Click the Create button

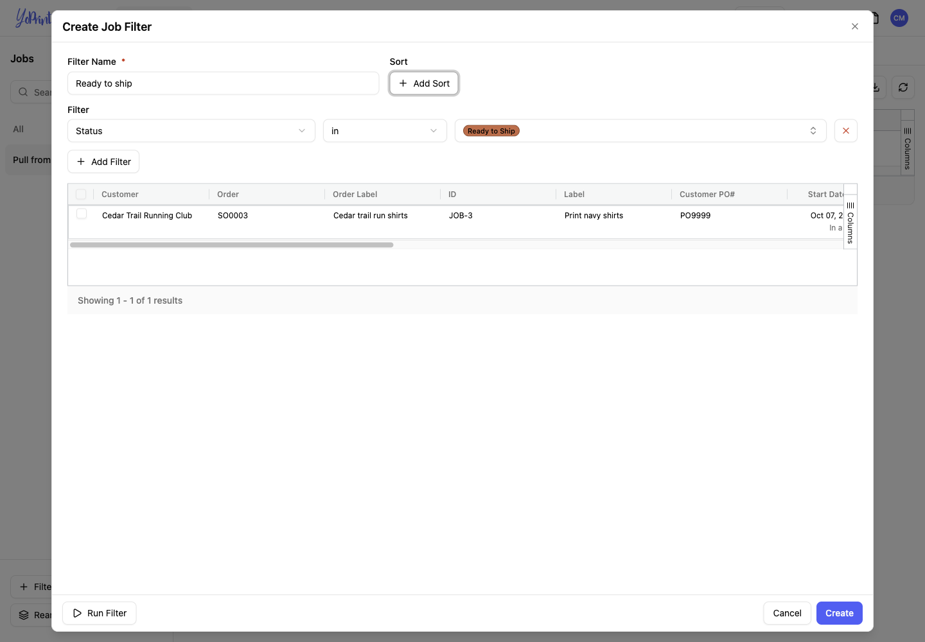(840, 613)
